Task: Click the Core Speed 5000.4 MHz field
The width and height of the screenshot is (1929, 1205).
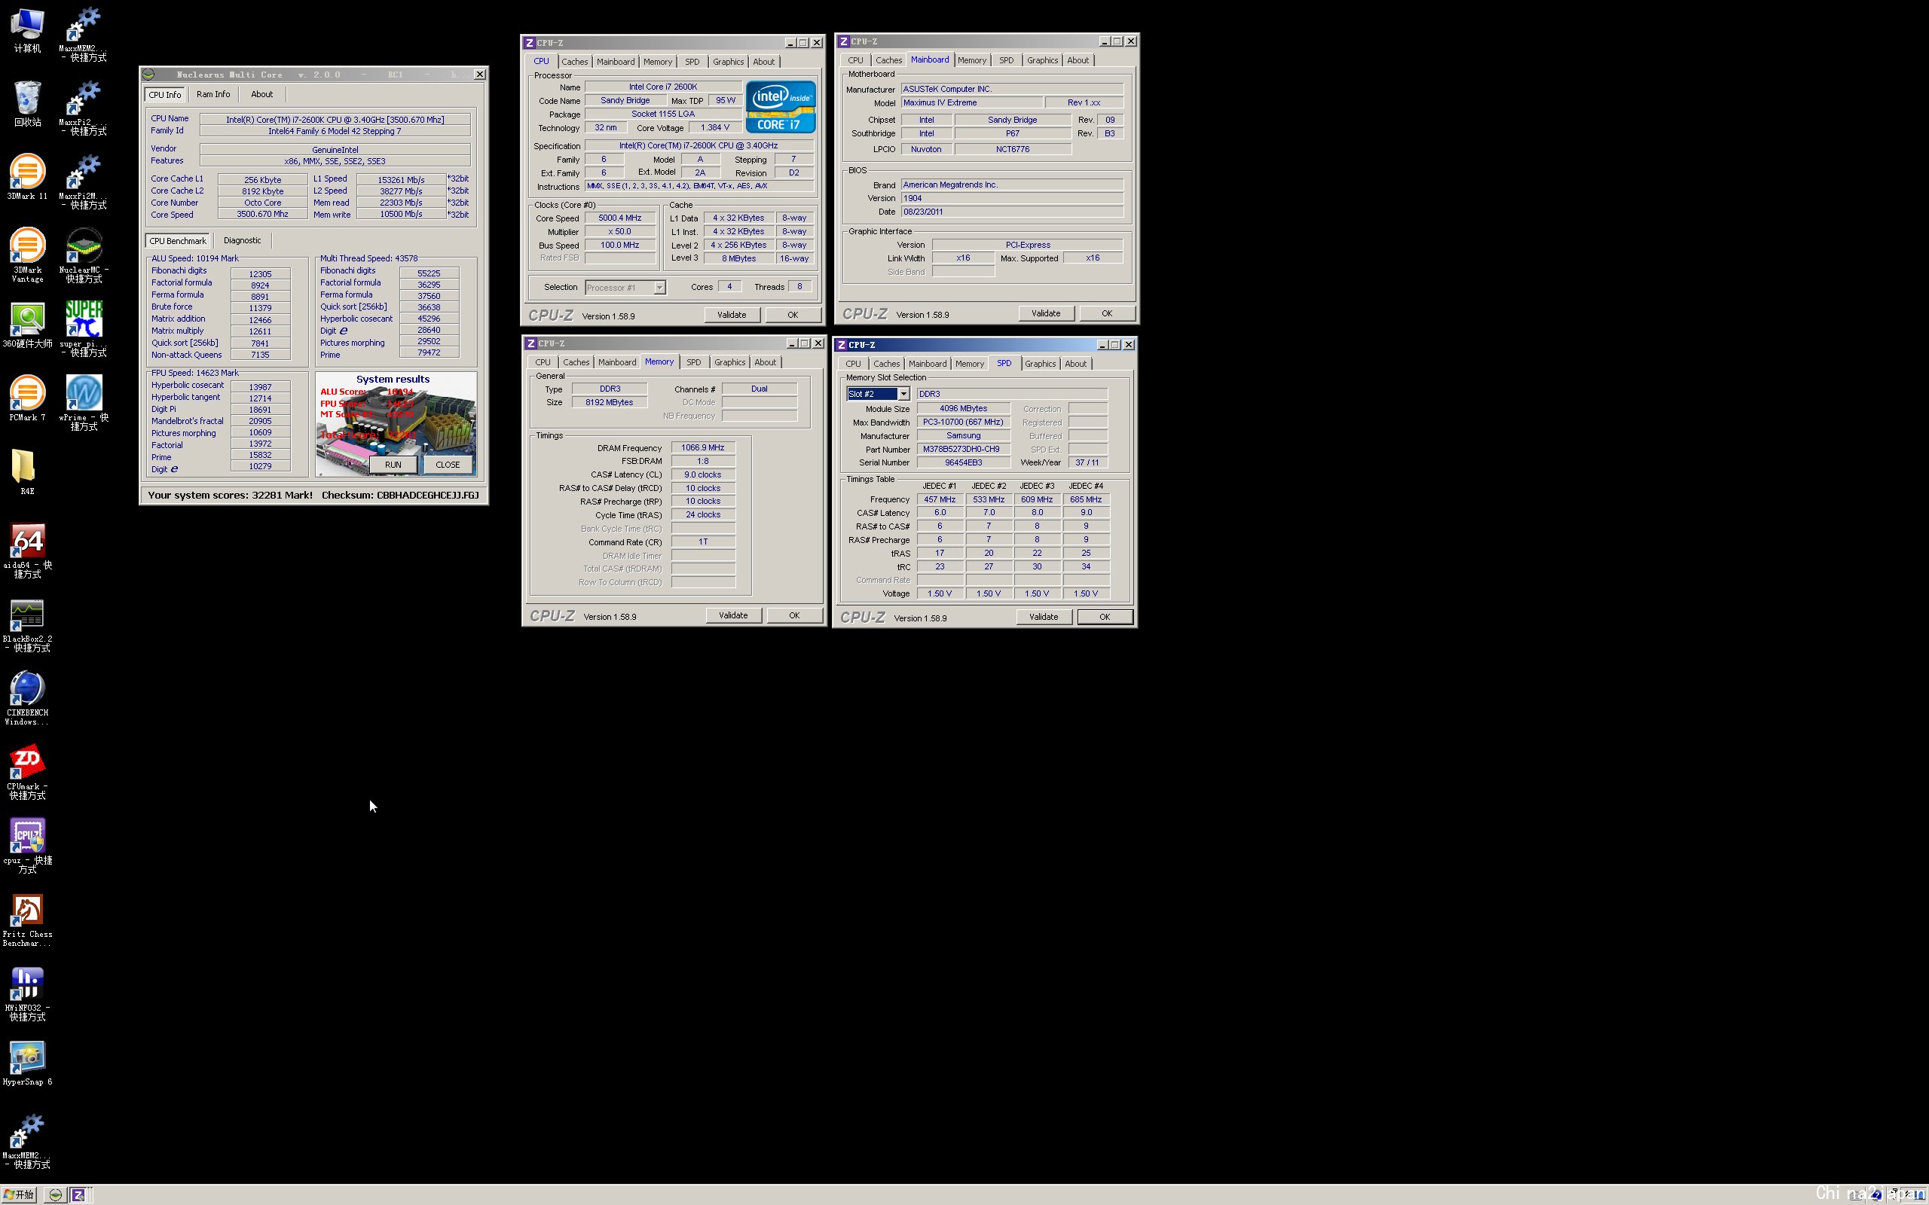Action: 619,218
